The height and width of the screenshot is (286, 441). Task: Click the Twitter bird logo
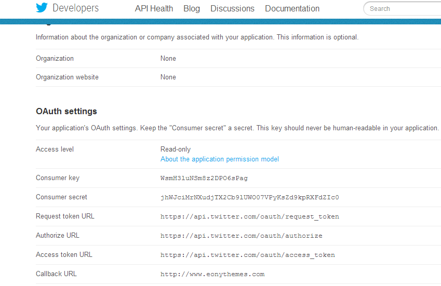click(x=42, y=8)
